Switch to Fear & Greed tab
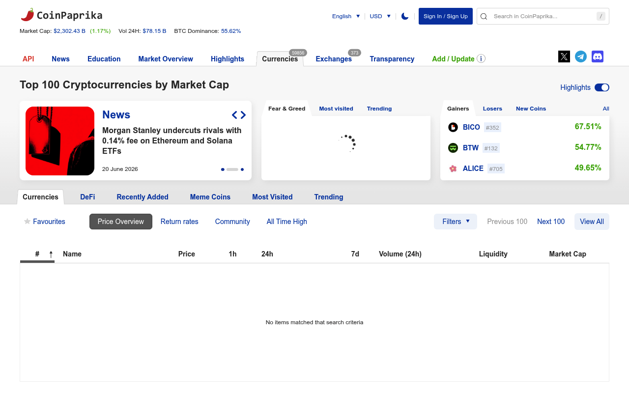 (286, 109)
